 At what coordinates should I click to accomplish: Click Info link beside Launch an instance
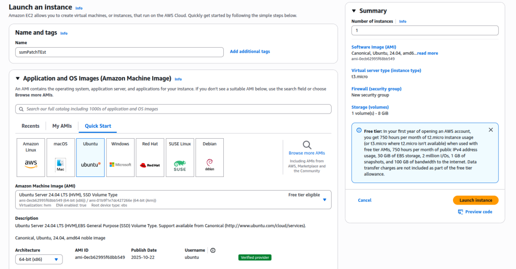(x=79, y=8)
